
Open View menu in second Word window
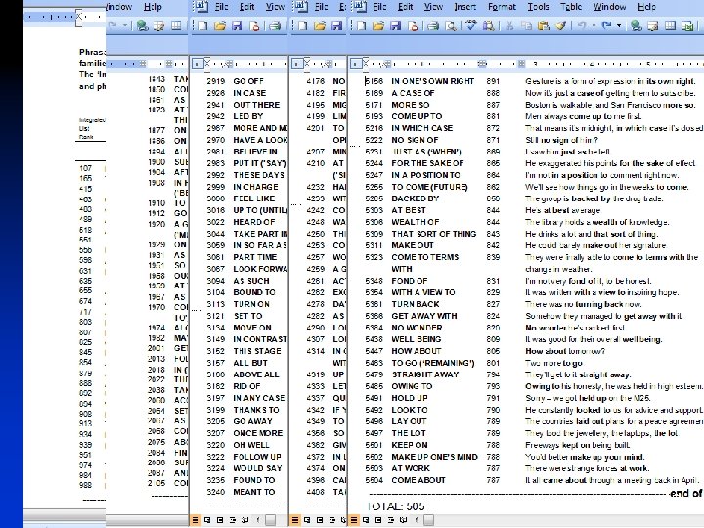coord(275,7)
